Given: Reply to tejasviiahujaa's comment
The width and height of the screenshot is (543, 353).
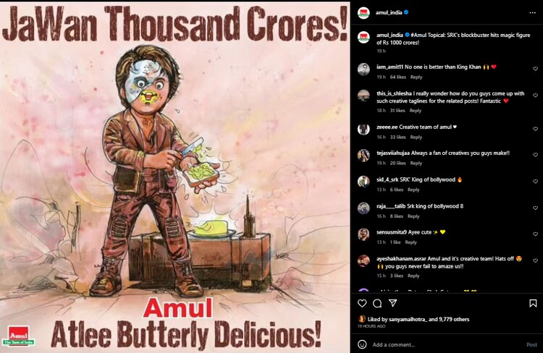Looking at the screenshot, I should (416, 163).
